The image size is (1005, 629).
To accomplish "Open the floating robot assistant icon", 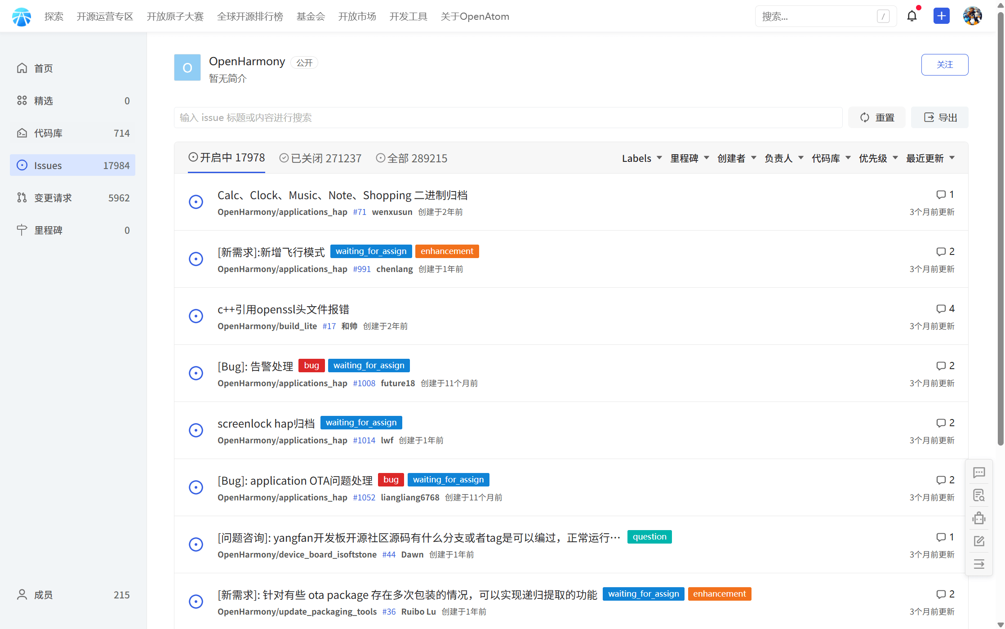I will pyautogui.click(x=979, y=518).
